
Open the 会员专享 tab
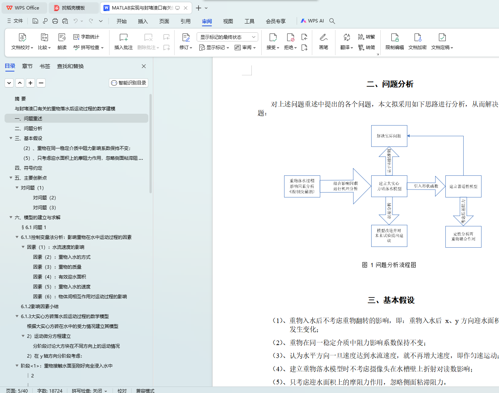coord(276,21)
